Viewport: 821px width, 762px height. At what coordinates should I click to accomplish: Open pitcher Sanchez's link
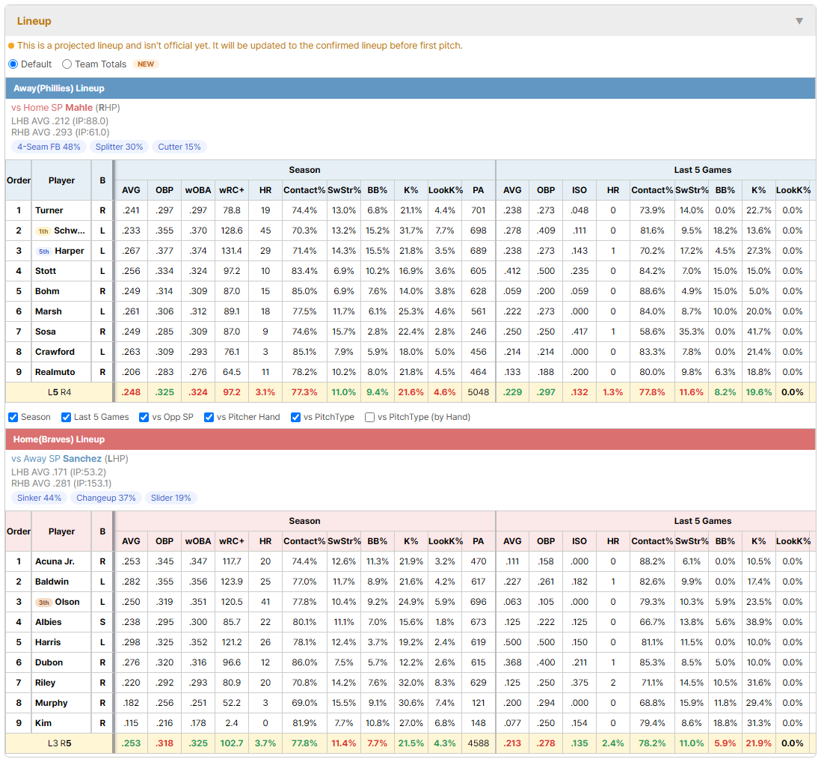click(82, 459)
